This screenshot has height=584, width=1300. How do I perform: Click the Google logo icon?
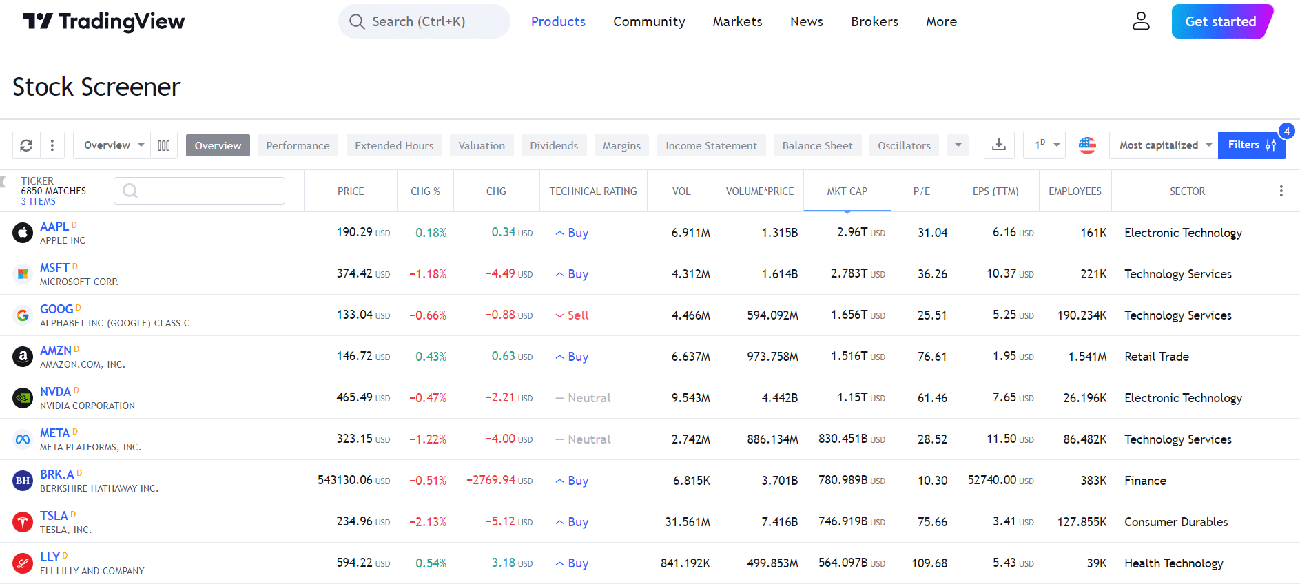tap(23, 315)
